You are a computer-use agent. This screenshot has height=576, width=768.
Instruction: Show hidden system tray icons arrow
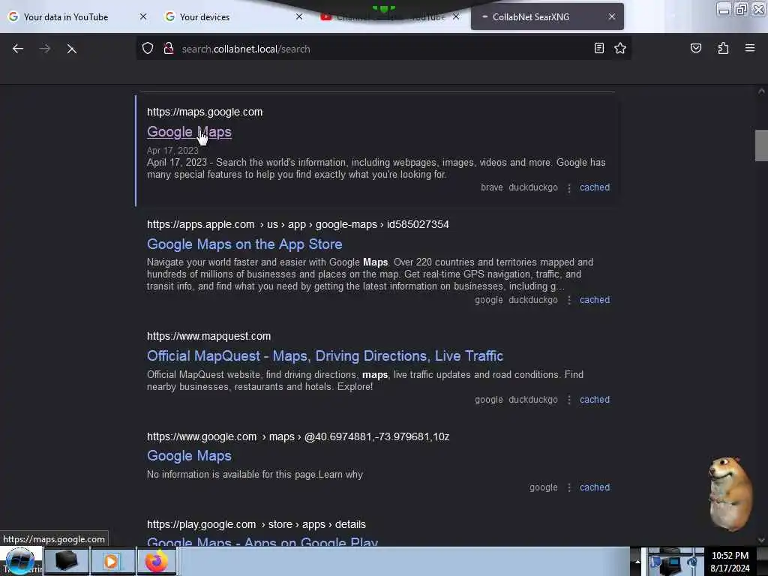coord(637,561)
